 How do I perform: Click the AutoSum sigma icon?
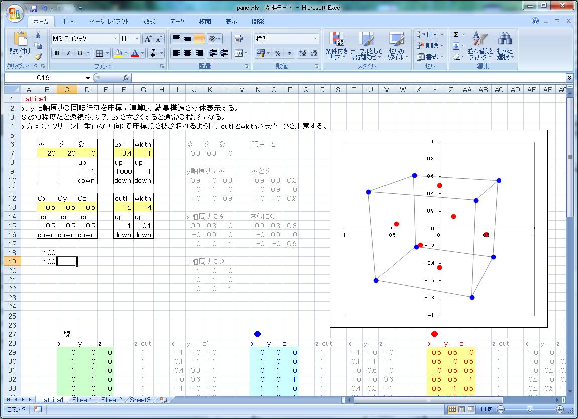click(x=456, y=35)
